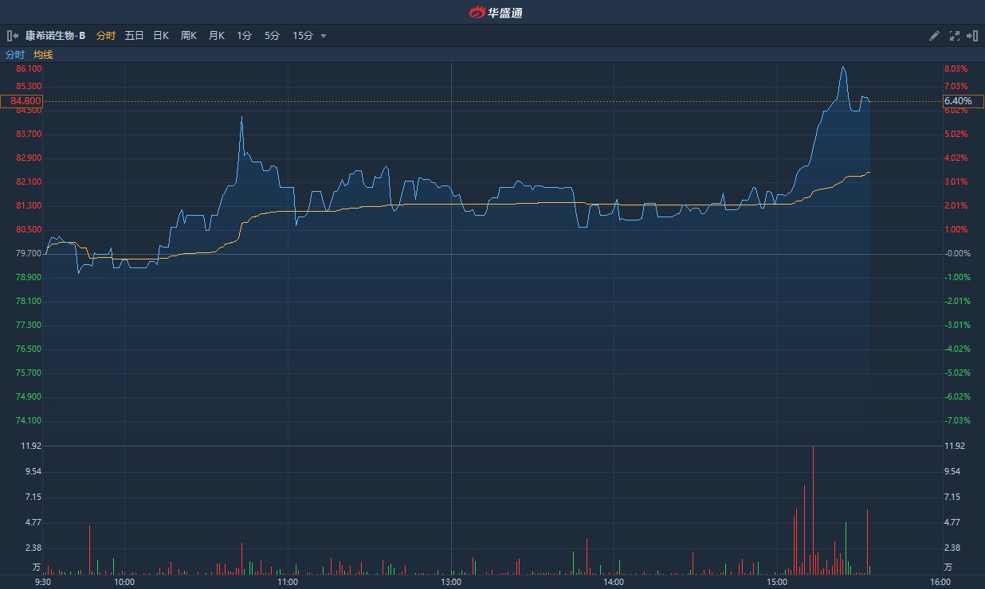This screenshot has height=589, width=985.
Task: Select the 分时 intraday tab
Action: [105, 36]
